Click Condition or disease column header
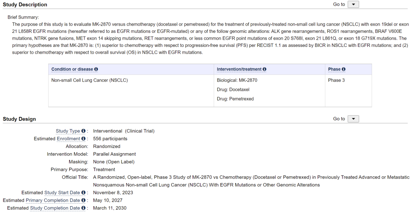 pos(72,69)
